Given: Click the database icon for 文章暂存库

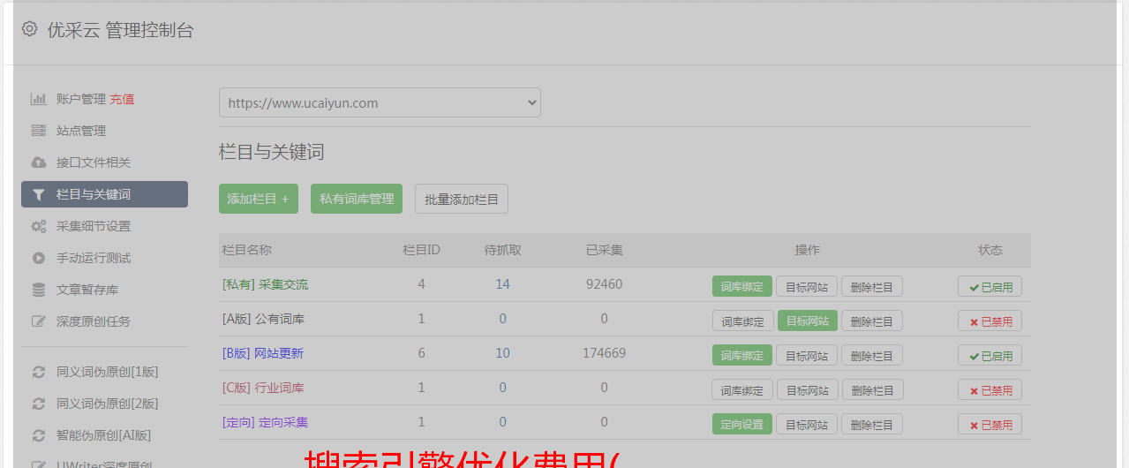Looking at the screenshot, I should tap(38, 290).
